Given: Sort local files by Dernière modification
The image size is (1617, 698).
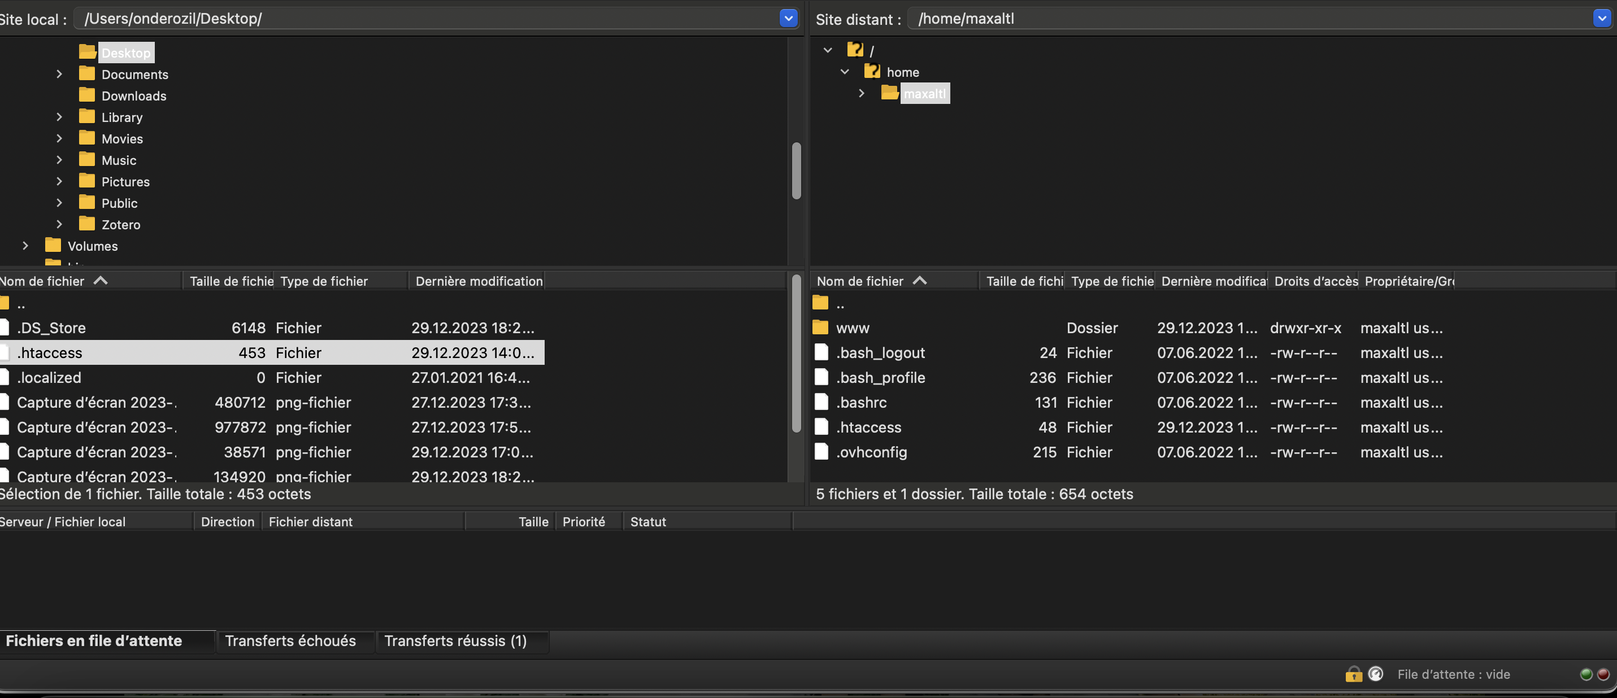Looking at the screenshot, I should coord(479,281).
